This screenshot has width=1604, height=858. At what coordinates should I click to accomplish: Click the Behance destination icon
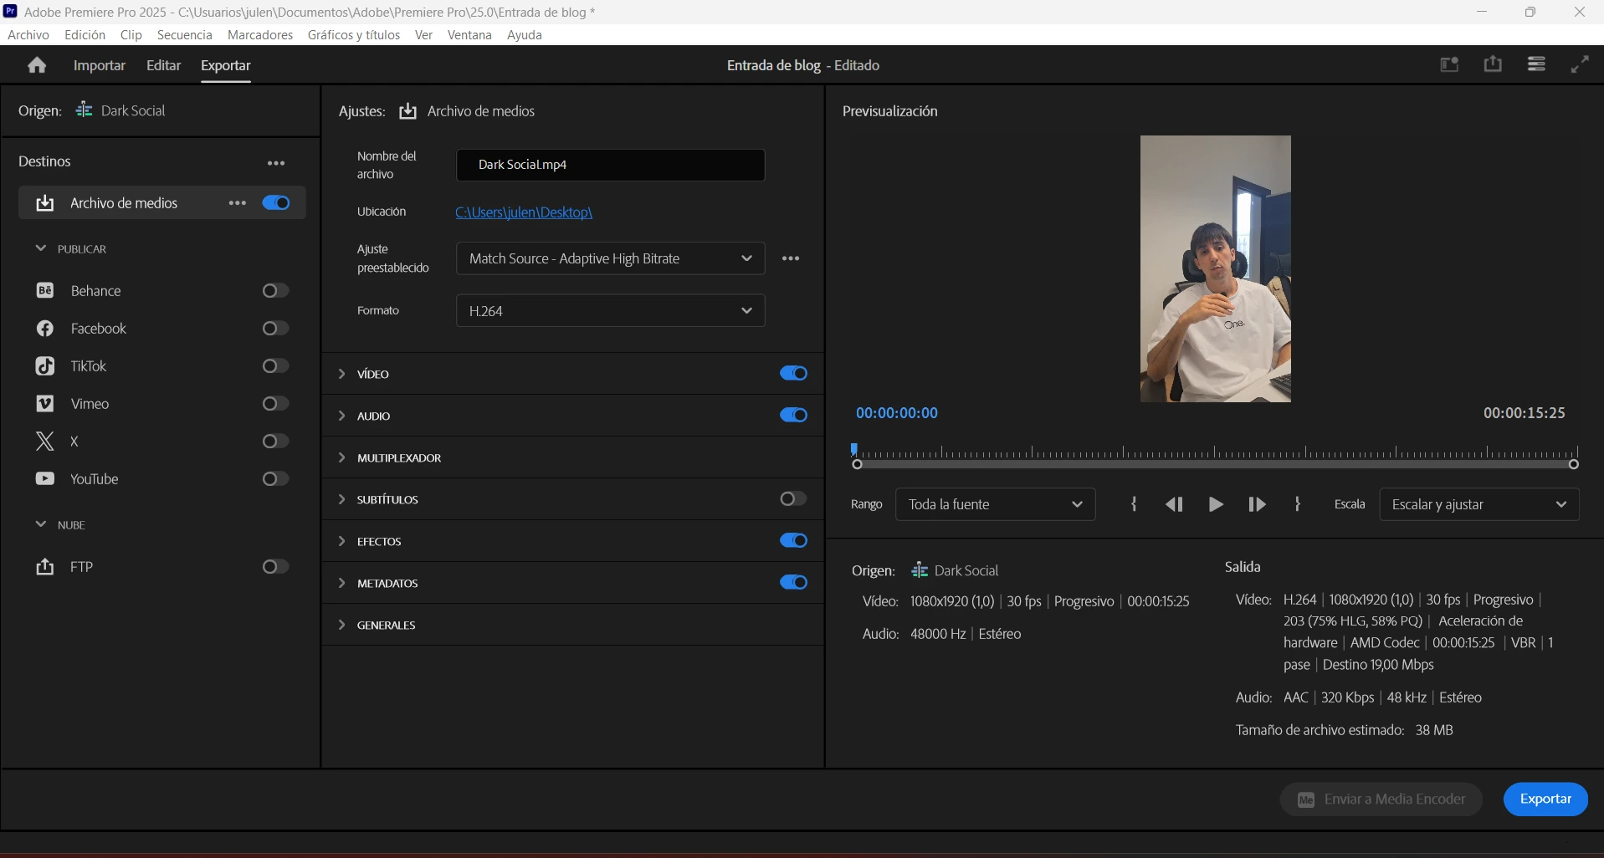(x=45, y=290)
